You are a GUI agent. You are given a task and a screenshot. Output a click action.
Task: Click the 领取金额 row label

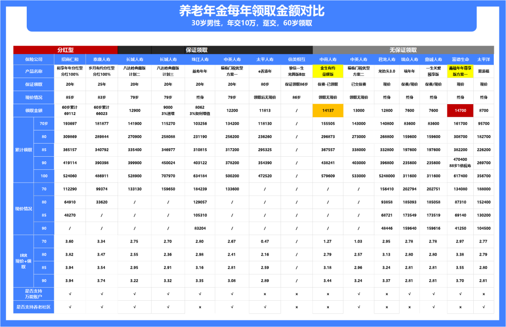coord(34,111)
